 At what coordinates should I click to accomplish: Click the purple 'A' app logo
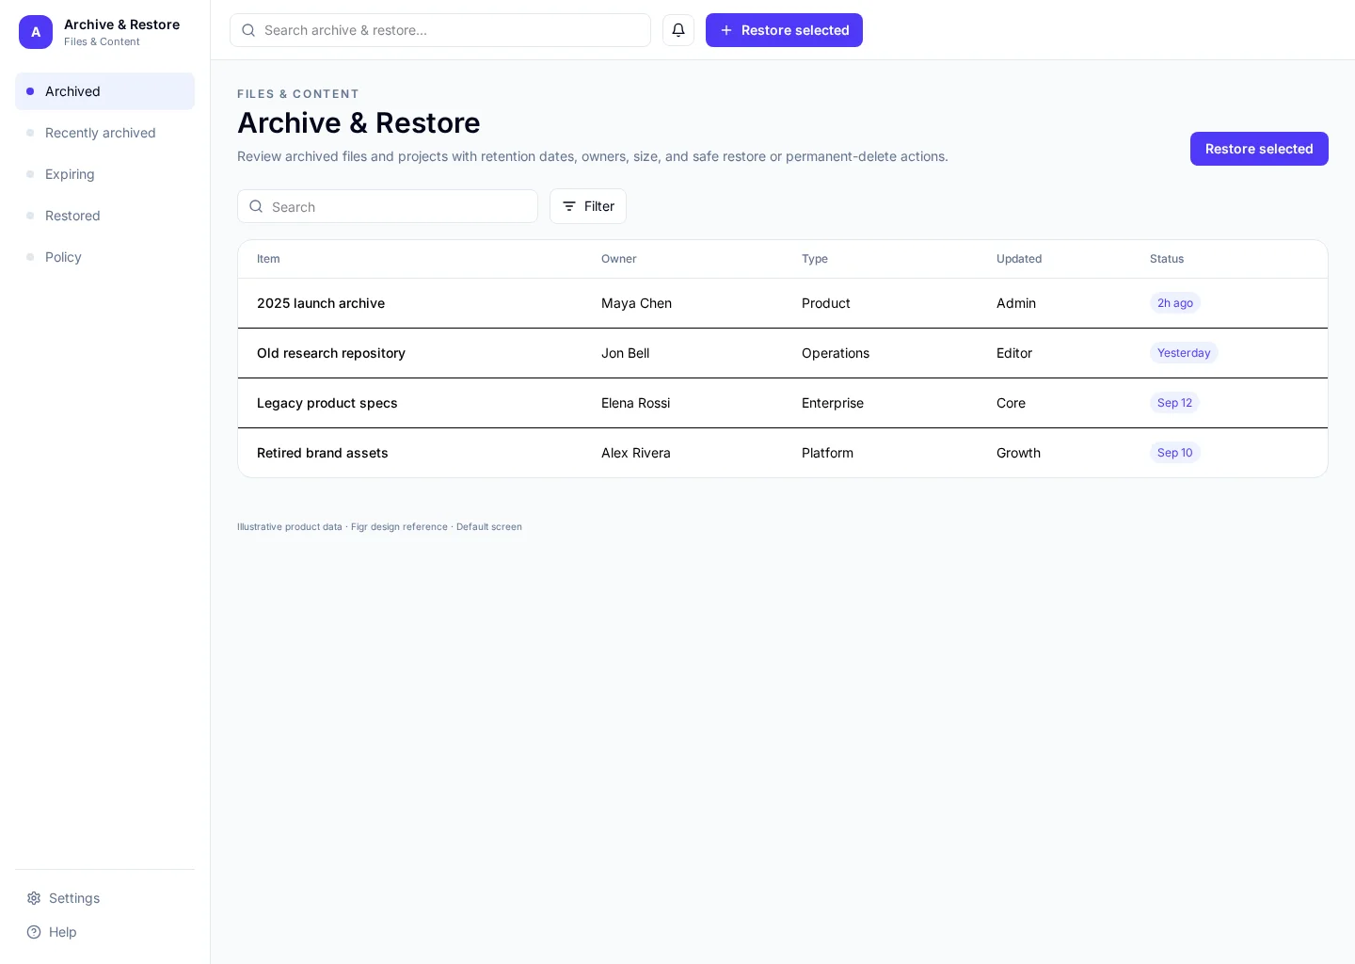[x=36, y=32]
